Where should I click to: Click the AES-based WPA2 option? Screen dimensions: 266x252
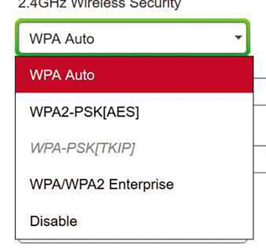tap(134, 112)
